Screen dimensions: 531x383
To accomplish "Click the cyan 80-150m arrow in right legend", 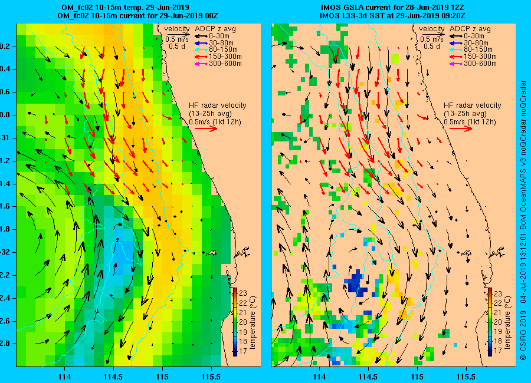I will tap(455, 49).
